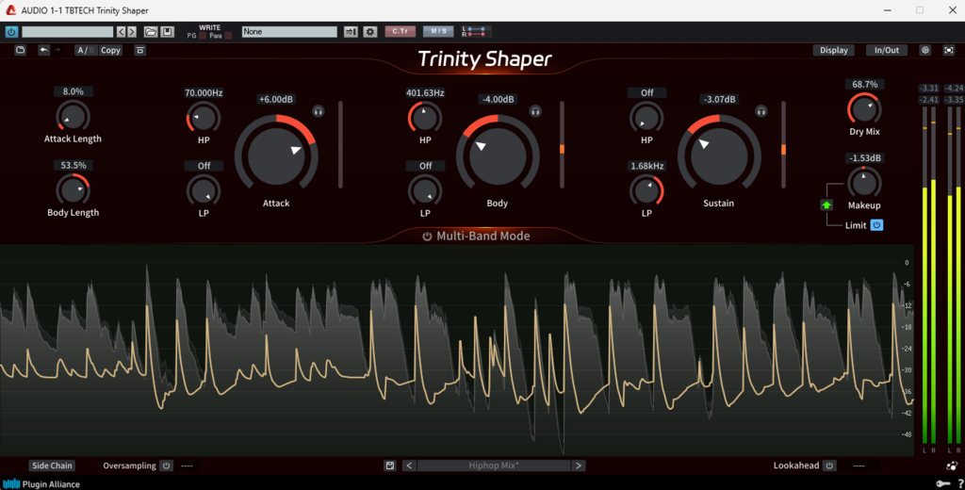Viewport: 965px width, 490px height.
Task: Click the Body Length knob
Action: (x=73, y=189)
